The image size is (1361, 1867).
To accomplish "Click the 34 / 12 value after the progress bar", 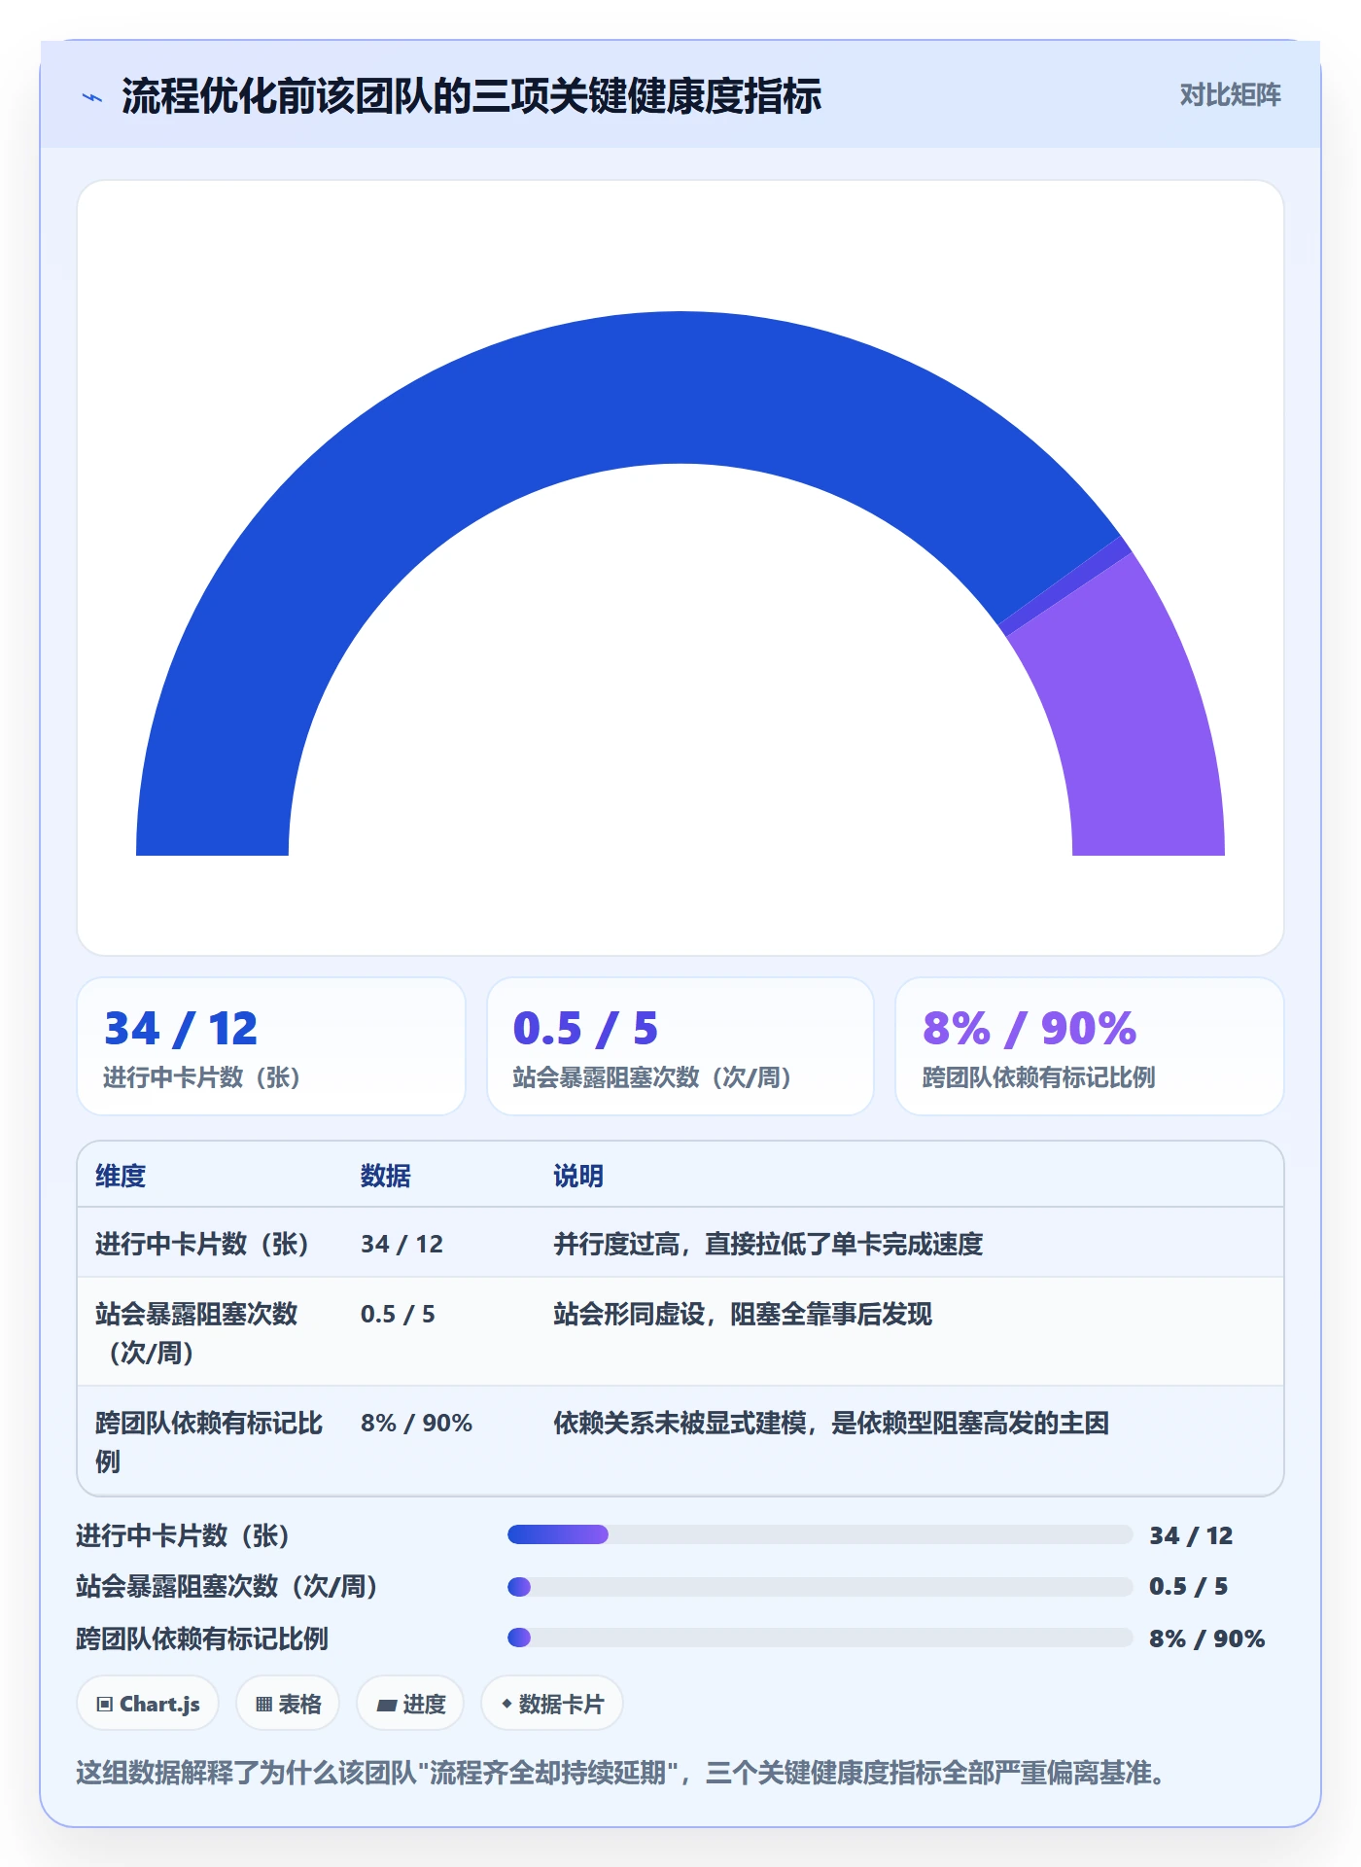I will tap(1191, 1535).
